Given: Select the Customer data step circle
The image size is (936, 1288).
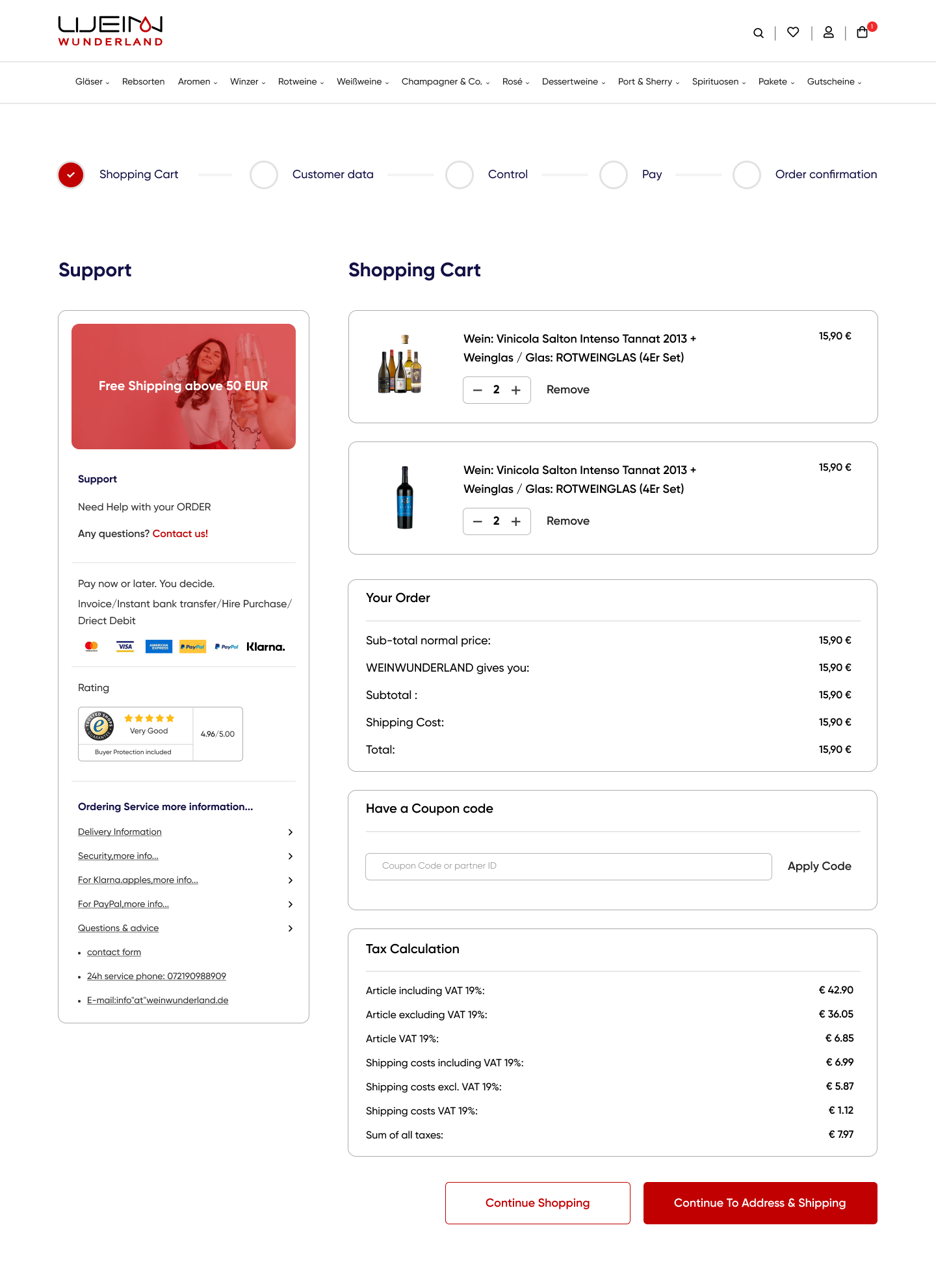Looking at the screenshot, I should [x=264, y=175].
